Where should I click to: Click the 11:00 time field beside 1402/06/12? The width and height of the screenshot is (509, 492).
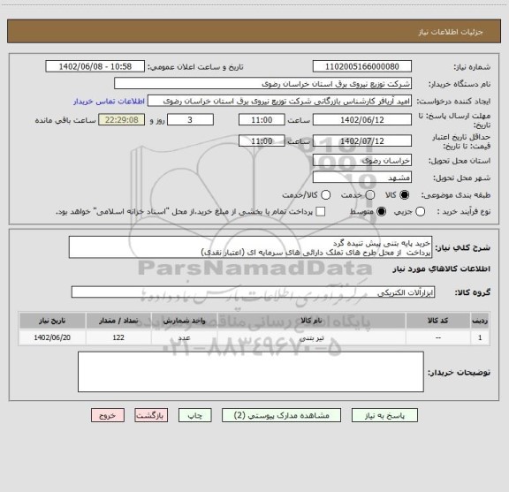tap(262, 120)
